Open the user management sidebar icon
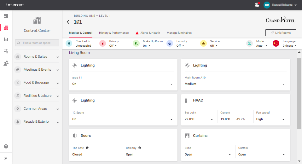This screenshot has height=164, width=302. 6,63
